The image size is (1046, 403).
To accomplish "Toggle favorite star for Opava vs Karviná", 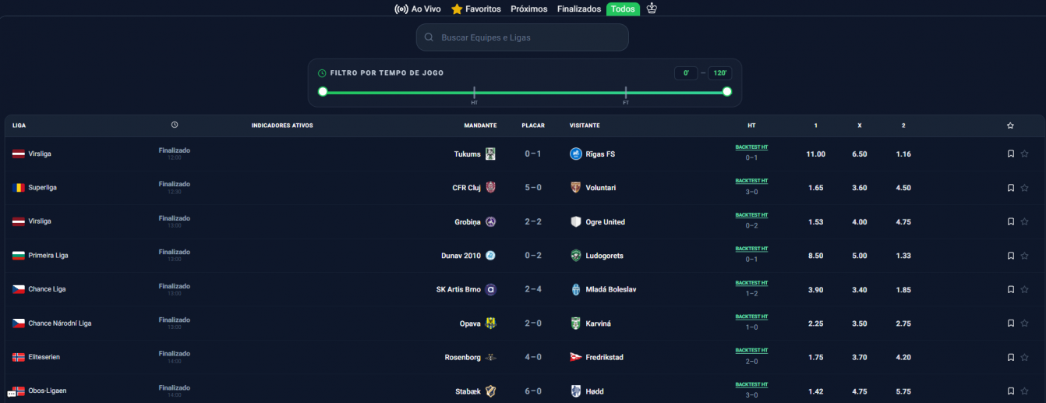I will coord(1024,323).
